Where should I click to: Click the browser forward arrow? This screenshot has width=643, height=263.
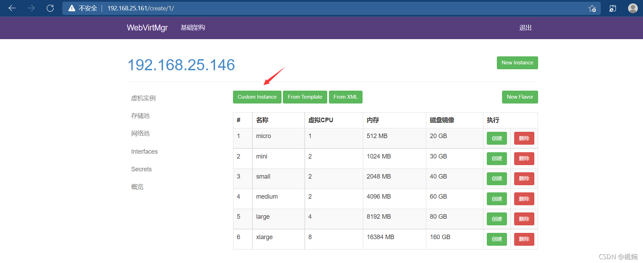(31, 8)
